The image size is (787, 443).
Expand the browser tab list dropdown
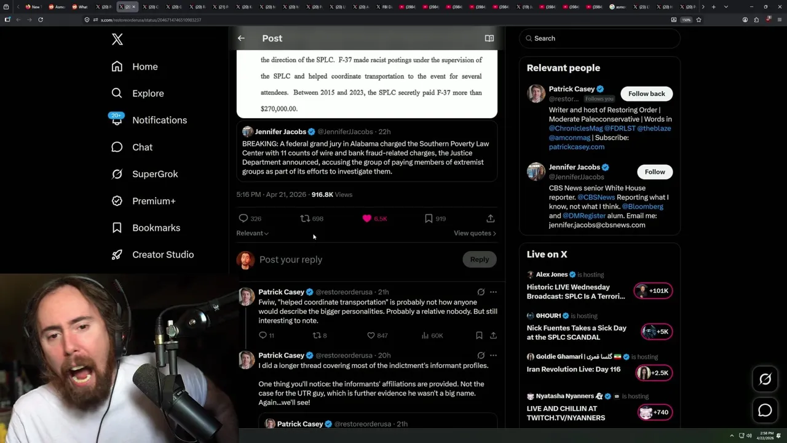pos(726,7)
